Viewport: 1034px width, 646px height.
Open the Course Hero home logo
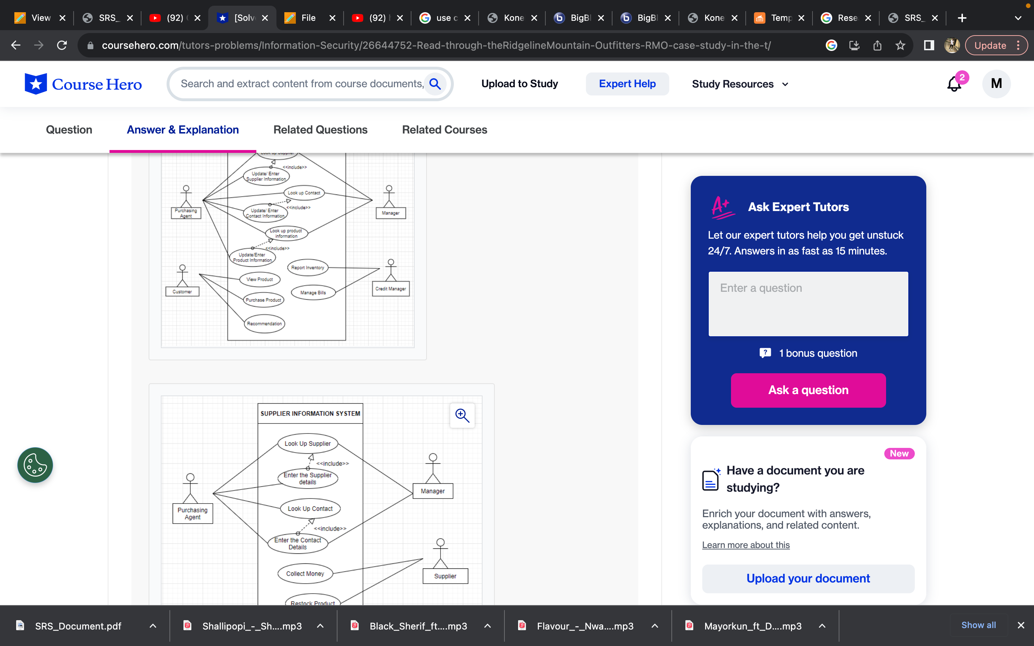pos(83,84)
